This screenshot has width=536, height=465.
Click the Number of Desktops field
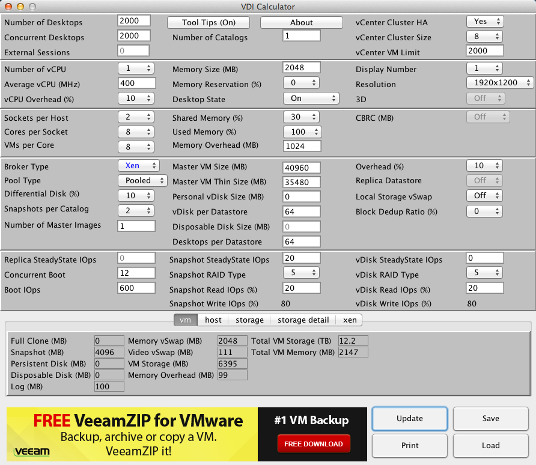(134, 21)
